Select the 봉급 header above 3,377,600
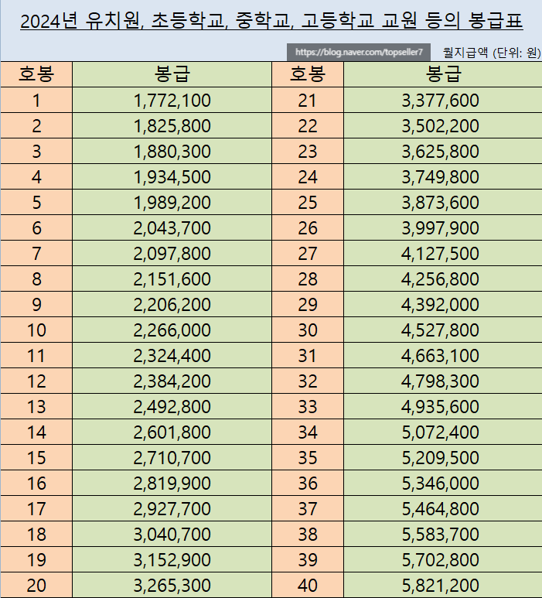 (443, 74)
